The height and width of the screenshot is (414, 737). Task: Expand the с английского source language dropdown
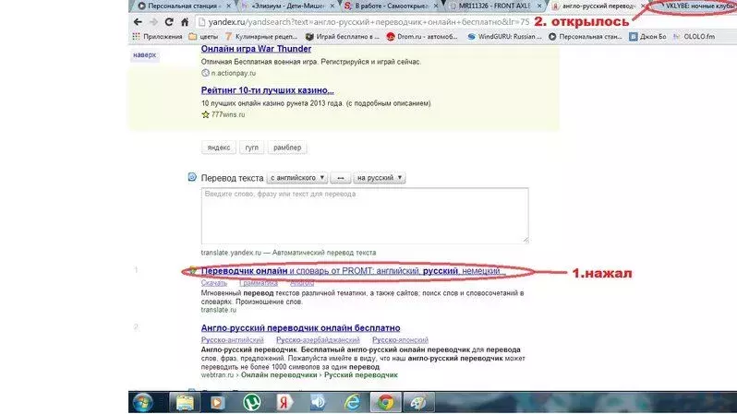click(x=297, y=178)
